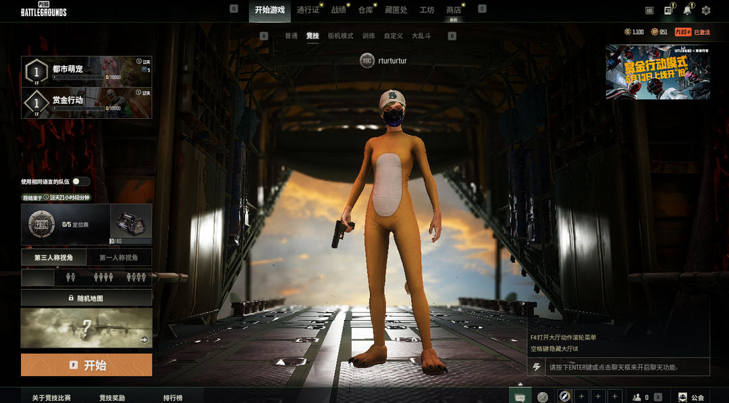Click the ranked tier medal showing 0/5 定位赛

tap(42, 224)
